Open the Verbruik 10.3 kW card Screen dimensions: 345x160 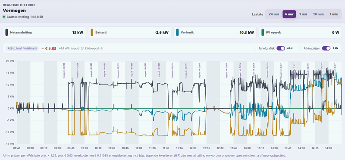point(215,32)
